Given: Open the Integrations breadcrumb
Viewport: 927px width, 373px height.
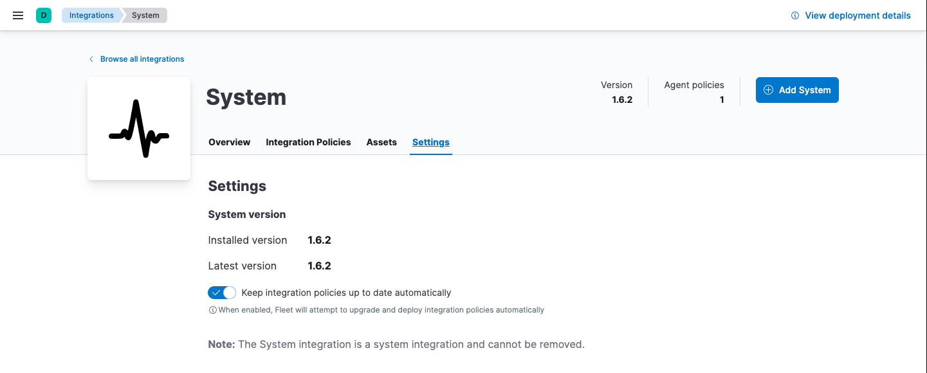Looking at the screenshot, I should [x=91, y=15].
